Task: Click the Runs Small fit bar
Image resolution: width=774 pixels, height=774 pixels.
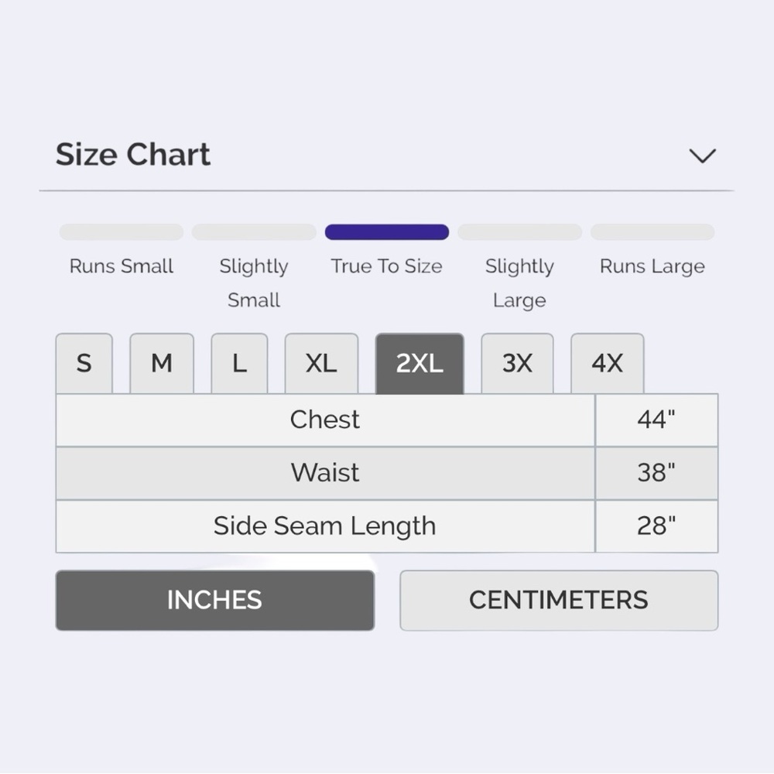Action: coord(122,232)
